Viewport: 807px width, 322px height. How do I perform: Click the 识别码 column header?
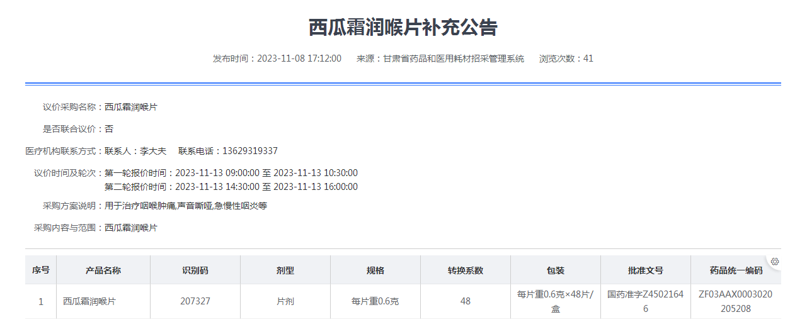[195, 270]
